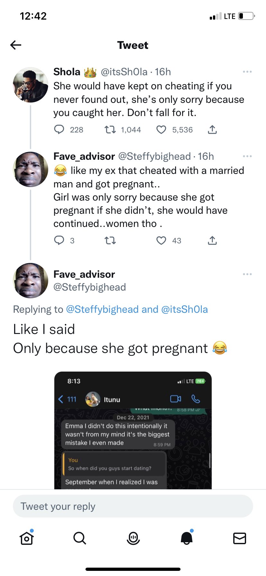Tap the back arrow in the header
Viewport: 266px width, 576px height.
pyautogui.click(x=16, y=45)
